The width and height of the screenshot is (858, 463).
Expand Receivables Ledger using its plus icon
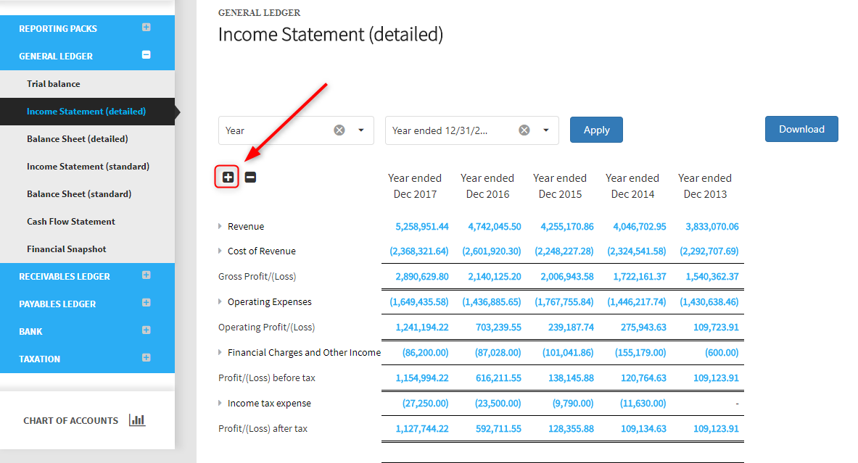(146, 275)
